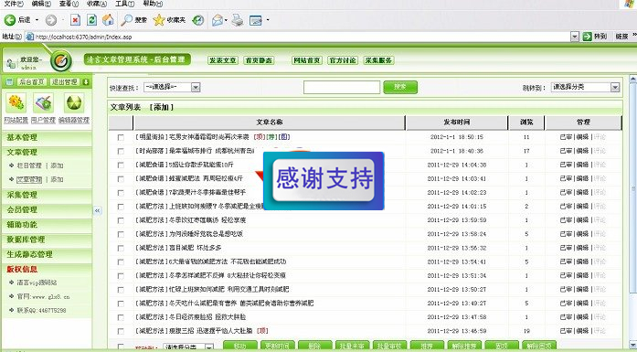
Task: Open the 用户管理 icon
Action: tap(43, 102)
